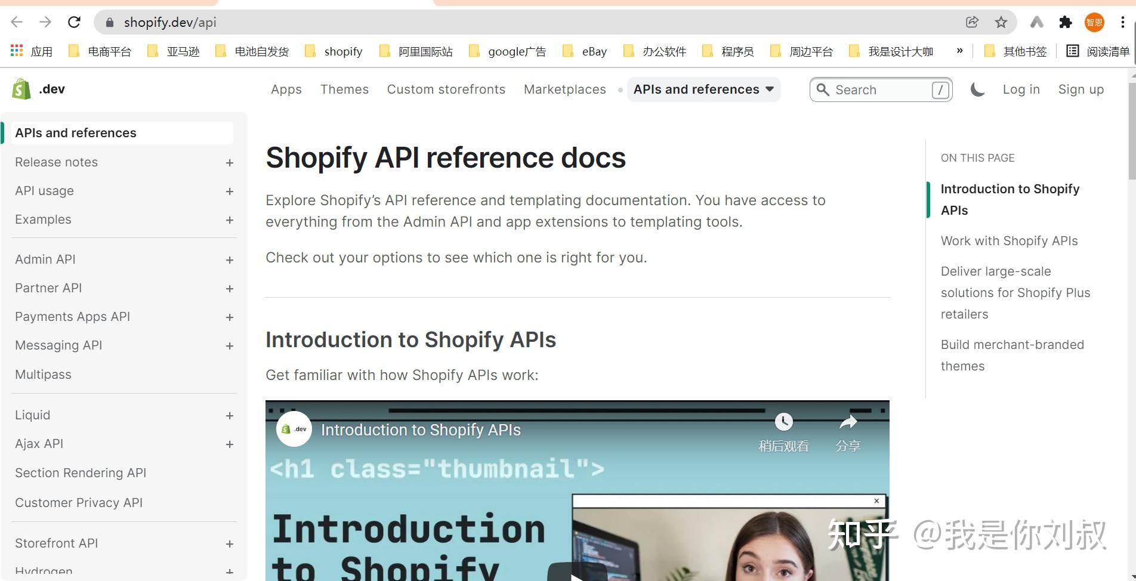This screenshot has height=581, width=1136.
Task: Open the orange profile avatar
Action: coord(1094,22)
